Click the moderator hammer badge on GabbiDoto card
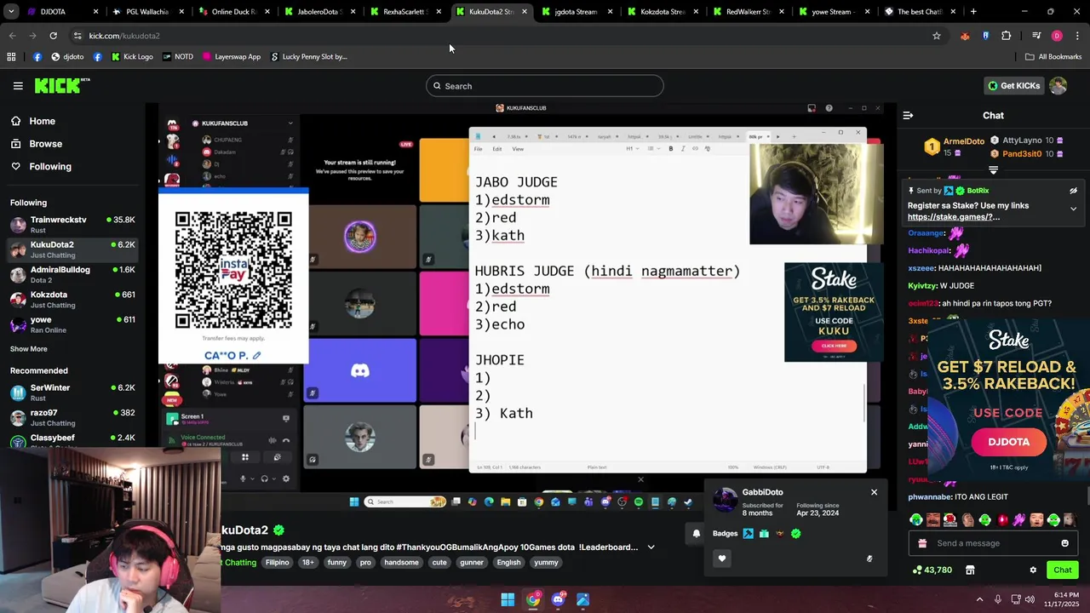 pos(748,534)
